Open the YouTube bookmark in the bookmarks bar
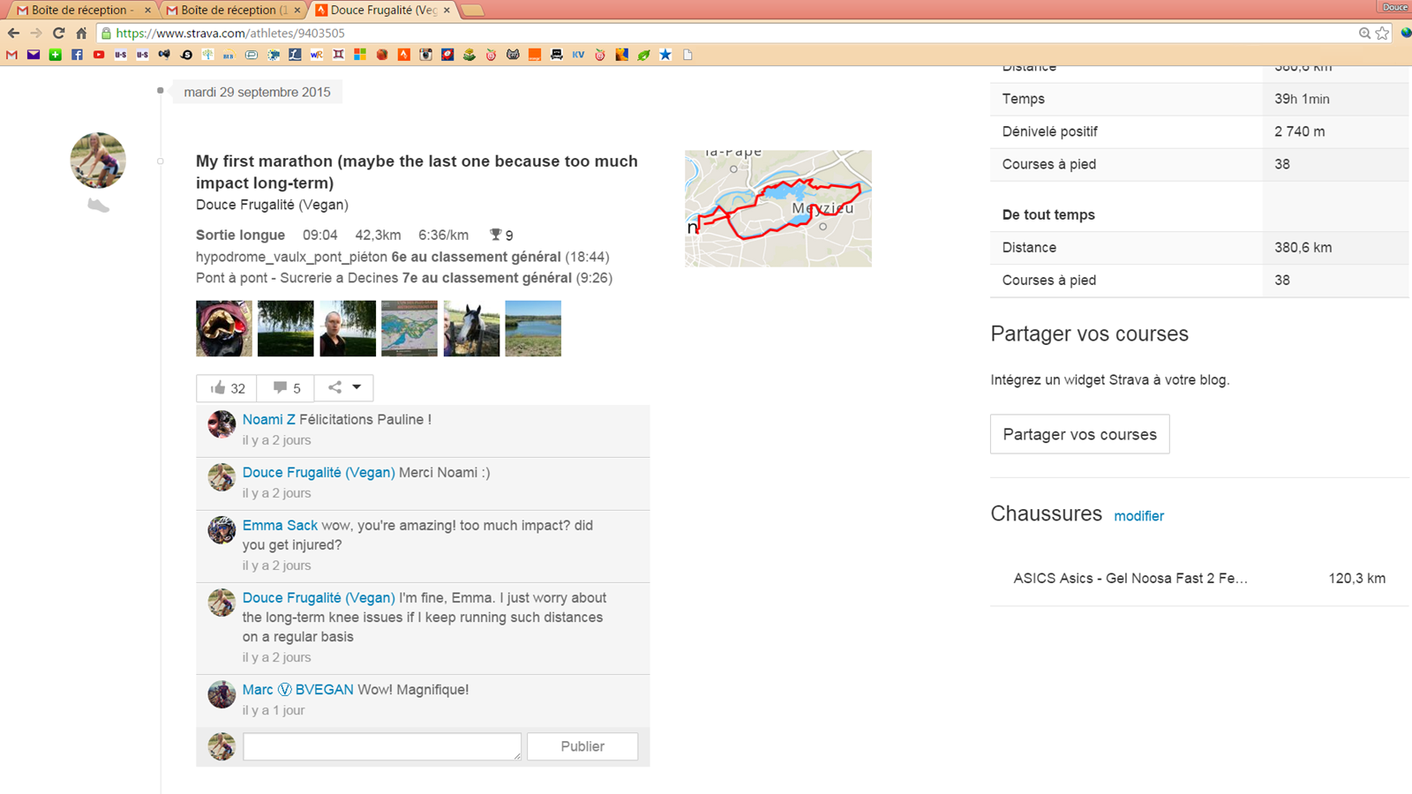The height and width of the screenshot is (794, 1412). click(x=99, y=55)
